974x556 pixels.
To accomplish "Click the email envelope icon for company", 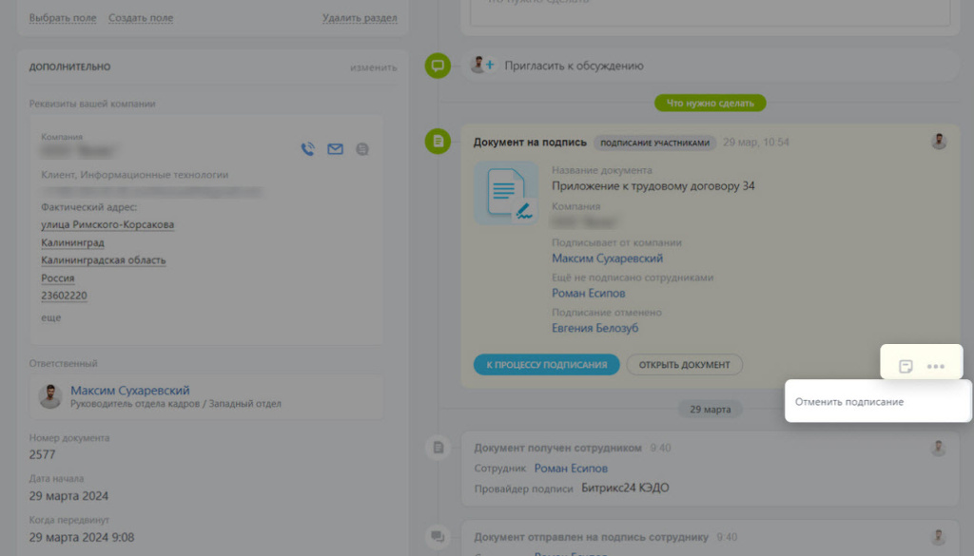I will point(336,149).
